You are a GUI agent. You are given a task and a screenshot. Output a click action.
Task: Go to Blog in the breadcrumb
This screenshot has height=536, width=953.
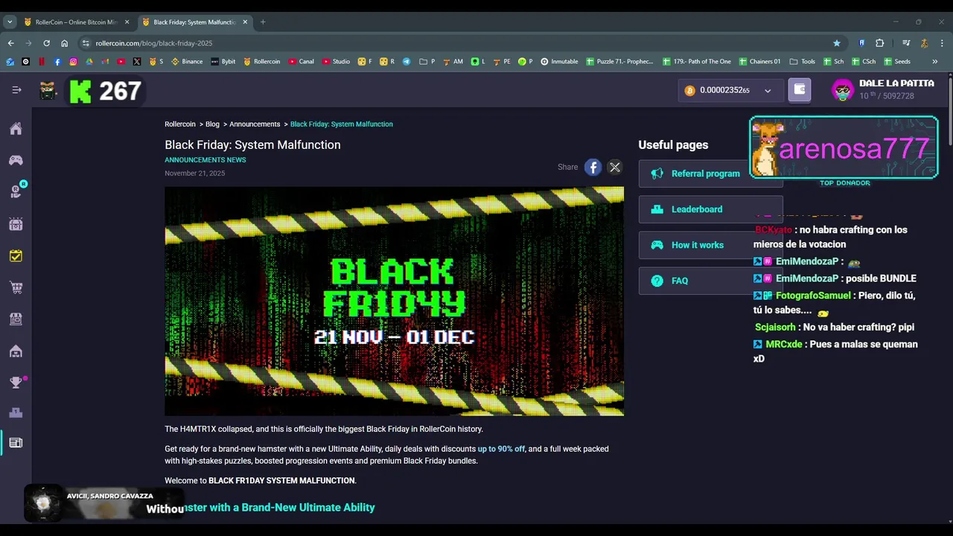(212, 124)
